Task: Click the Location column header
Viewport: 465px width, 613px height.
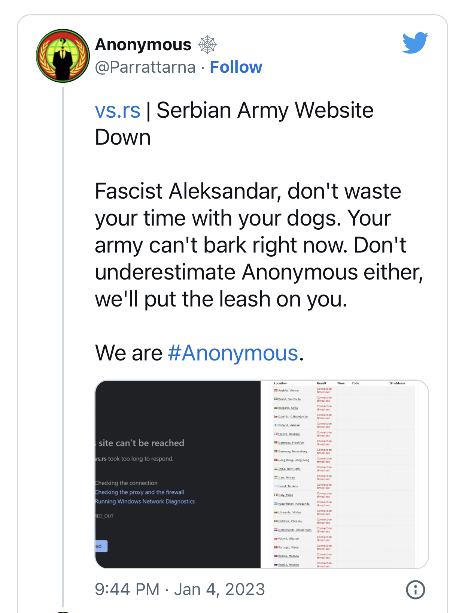Action: 280,383
